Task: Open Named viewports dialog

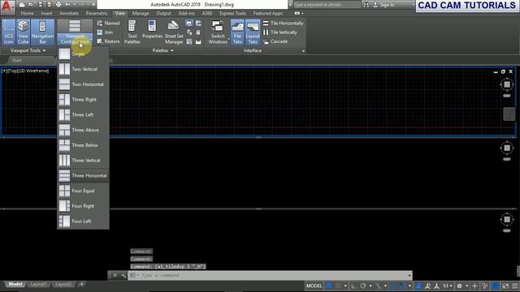Action: [108, 24]
